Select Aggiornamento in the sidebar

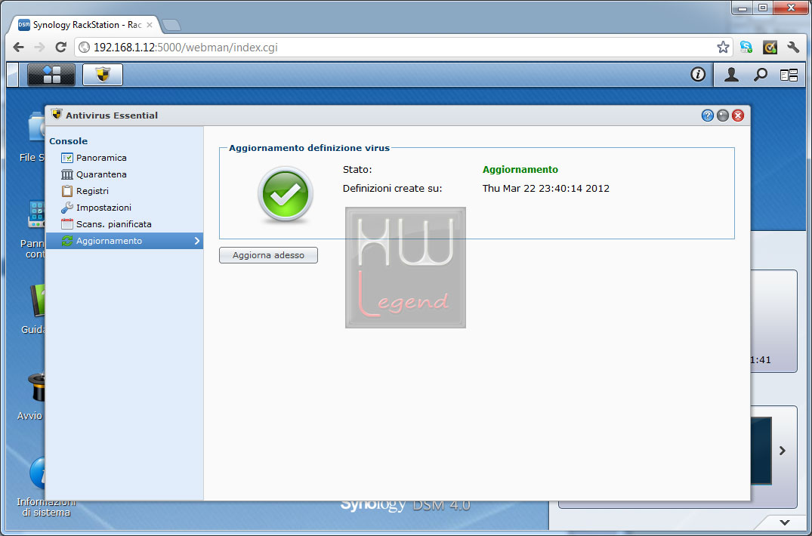[x=125, y=241]
